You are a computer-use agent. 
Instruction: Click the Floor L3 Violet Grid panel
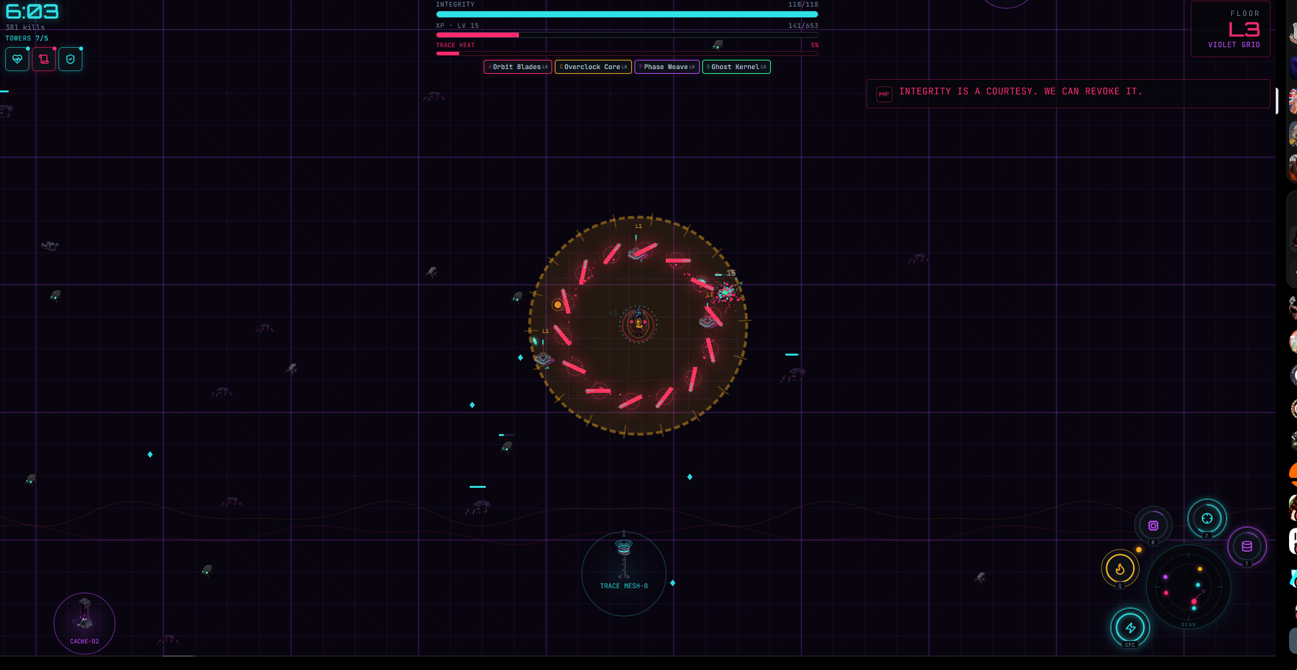[x=1231, y=29]
